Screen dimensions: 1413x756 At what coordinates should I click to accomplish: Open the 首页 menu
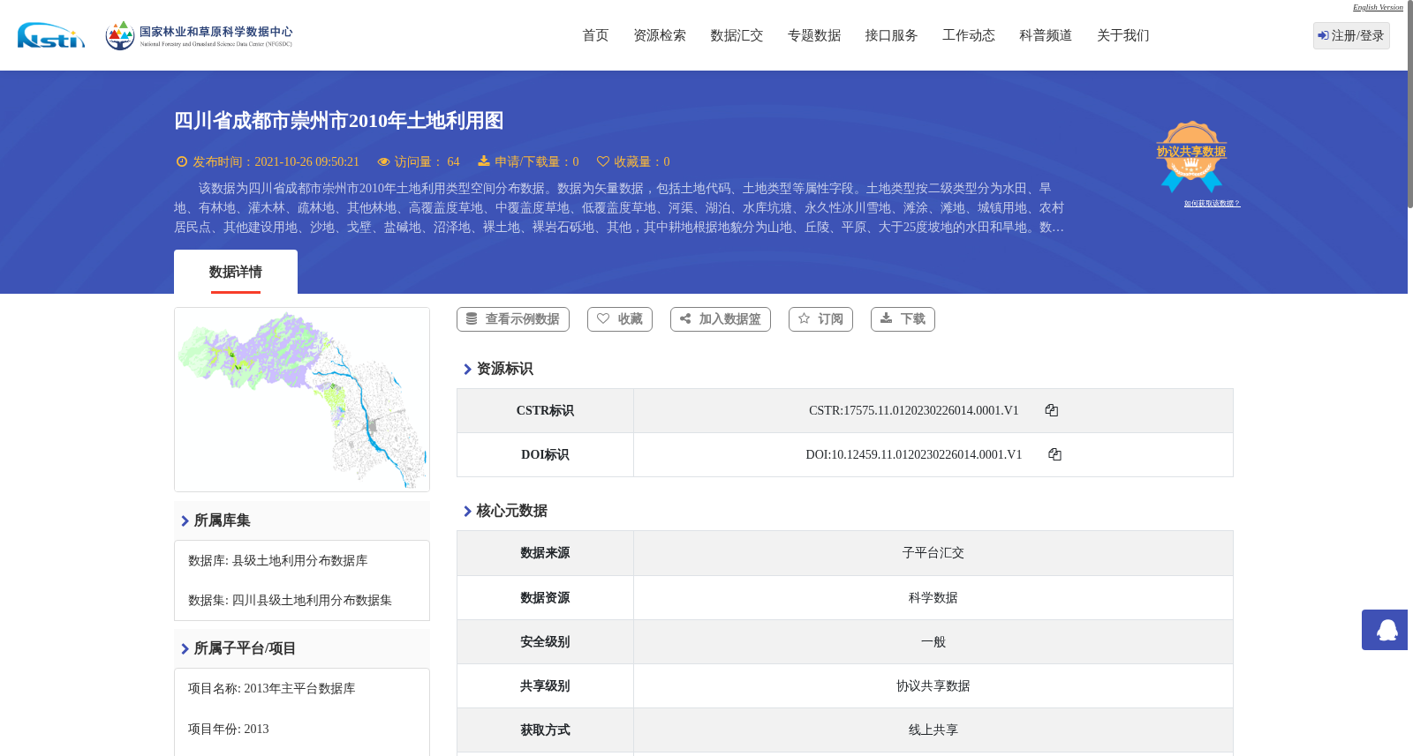[595, 35]
